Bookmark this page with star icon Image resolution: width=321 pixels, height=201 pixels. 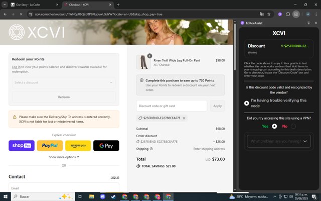click(x=269, y=14)
